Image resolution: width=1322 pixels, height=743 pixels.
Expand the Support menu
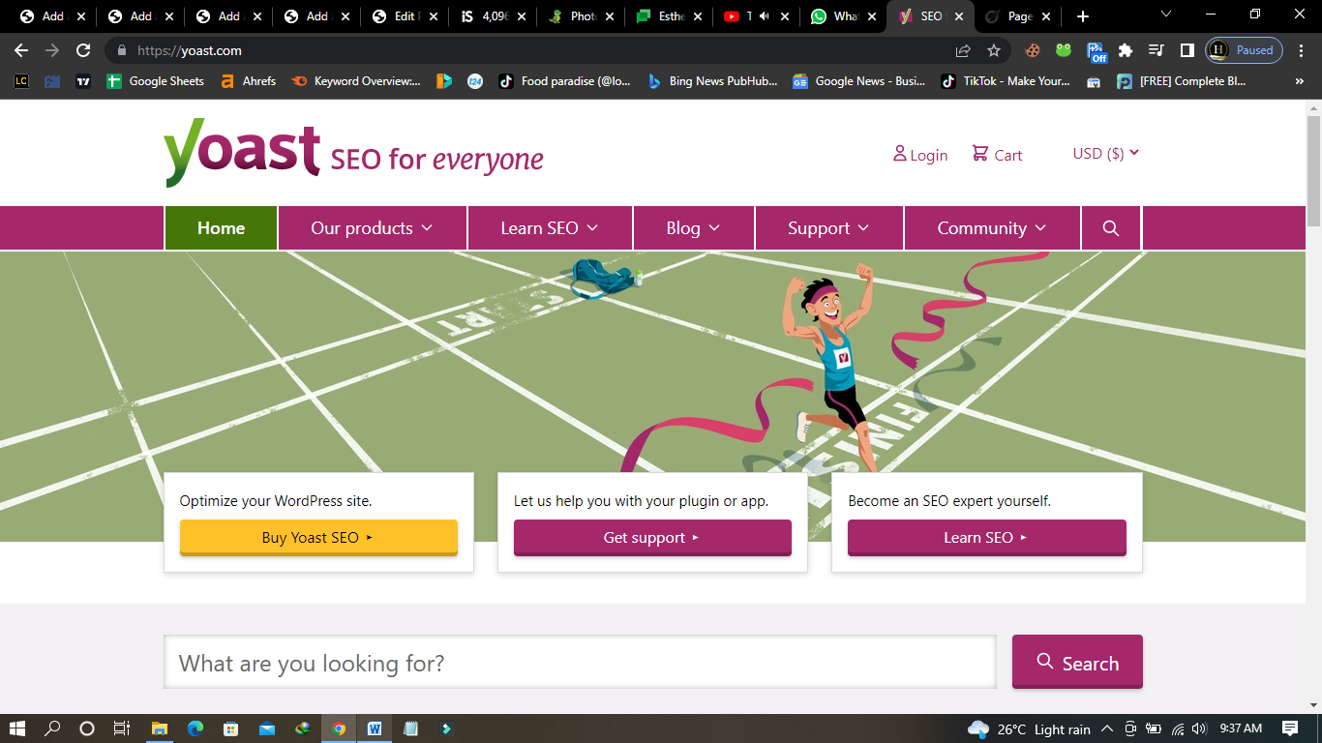828,228
